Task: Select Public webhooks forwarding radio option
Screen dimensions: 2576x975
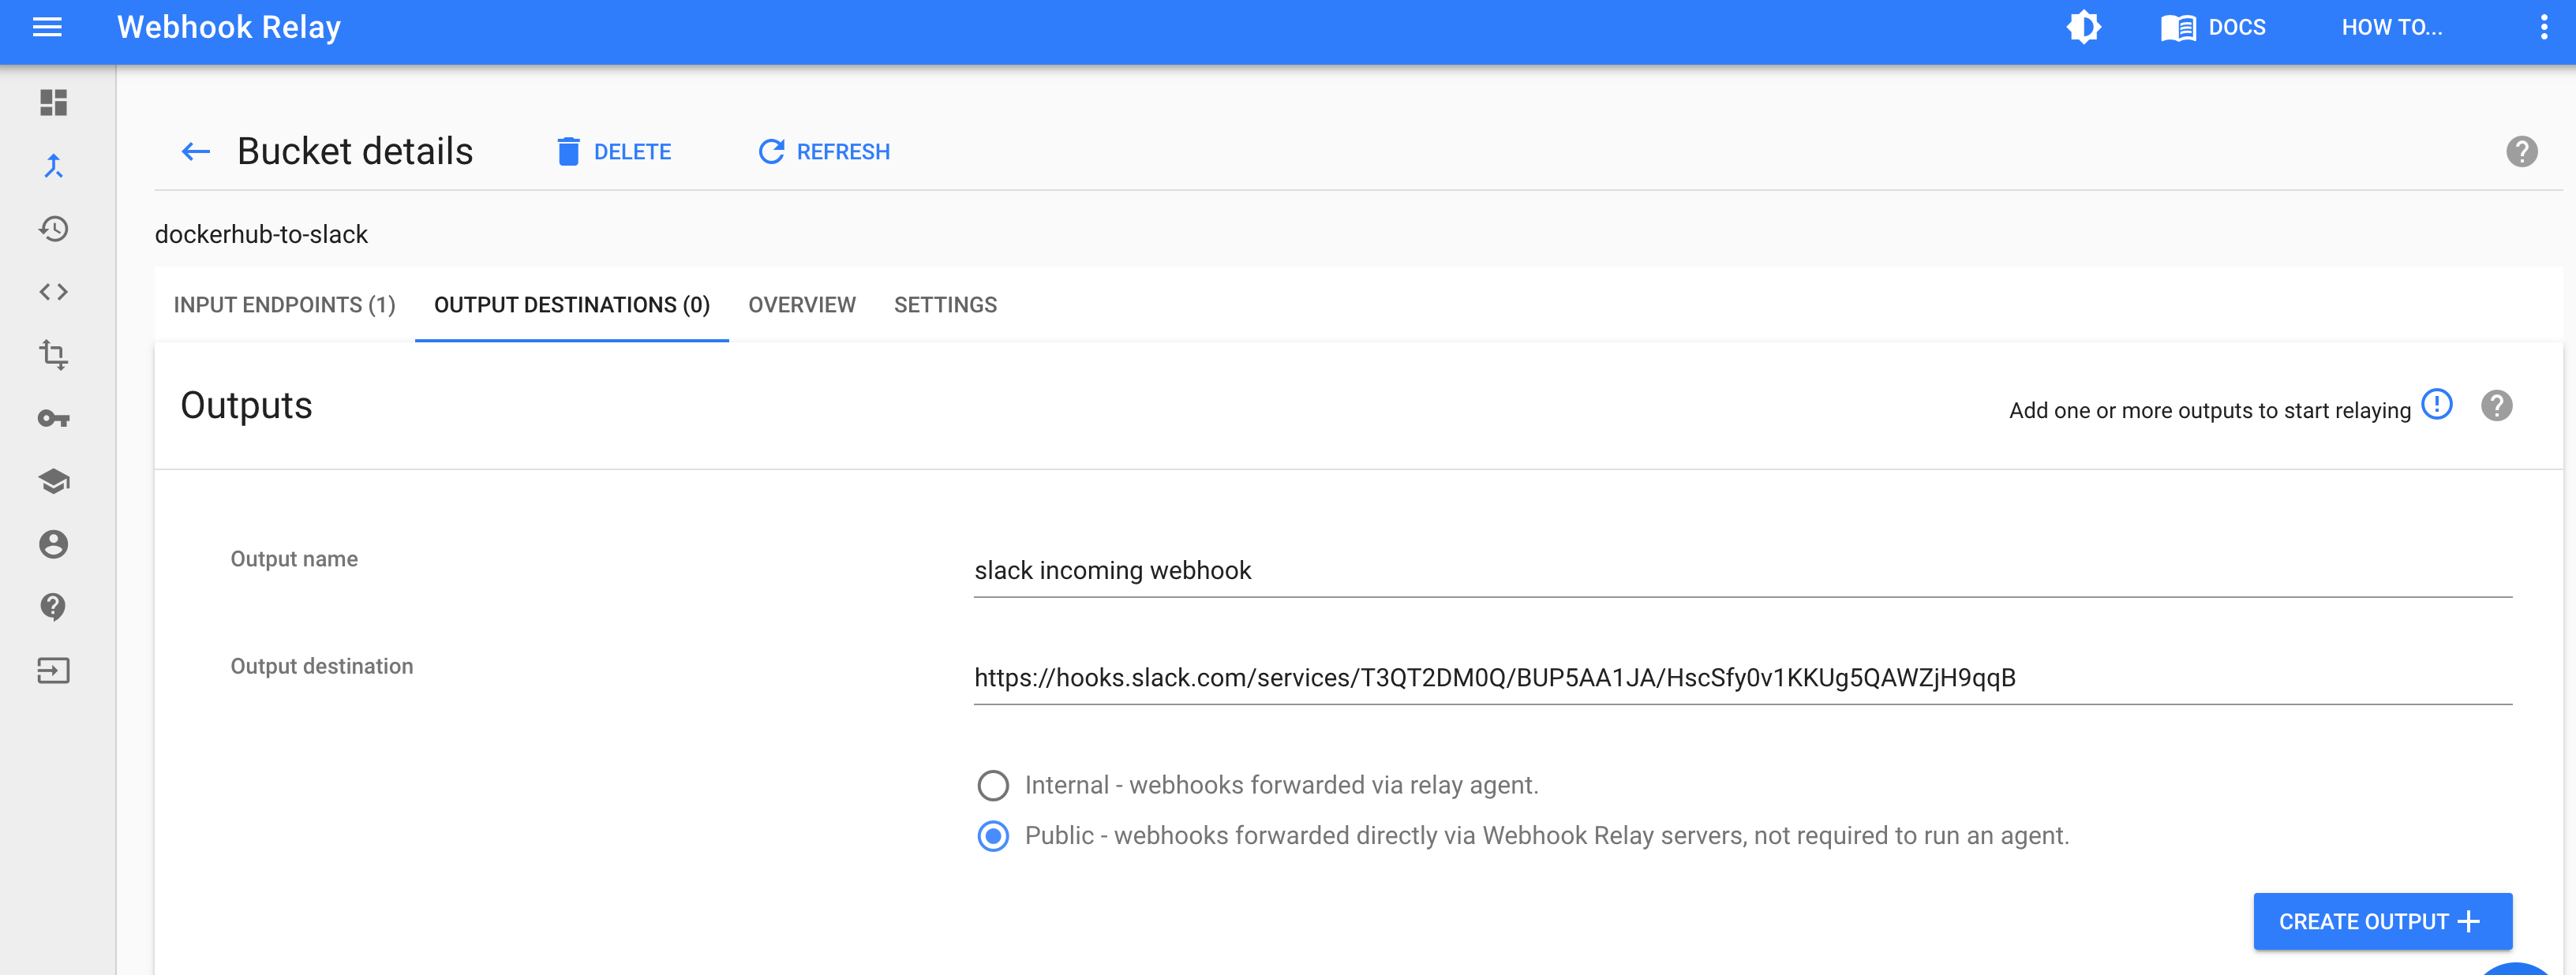Action: (x=992, y=836)
